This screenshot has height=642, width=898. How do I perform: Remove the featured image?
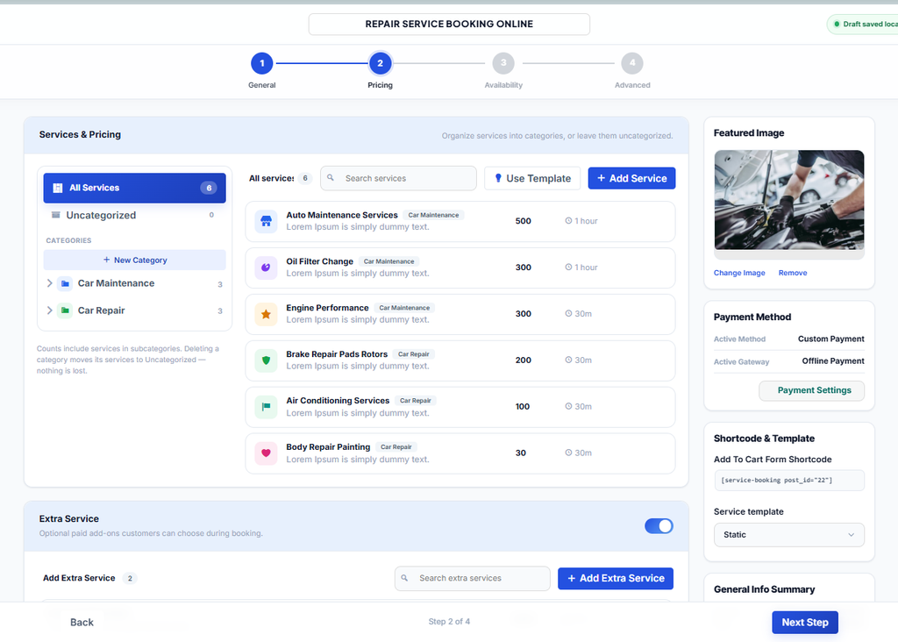tap(793, 273)
